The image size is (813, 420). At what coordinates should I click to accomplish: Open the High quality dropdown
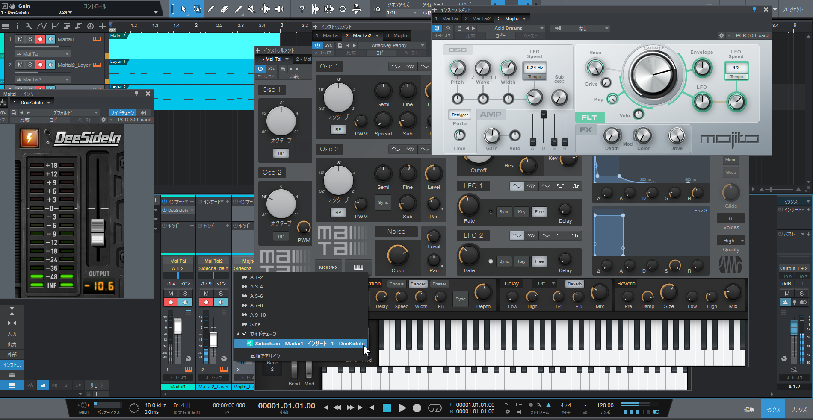pos(731,241)
